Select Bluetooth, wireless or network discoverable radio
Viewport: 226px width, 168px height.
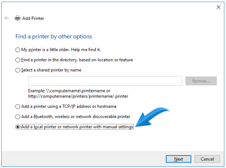[18, 117]
